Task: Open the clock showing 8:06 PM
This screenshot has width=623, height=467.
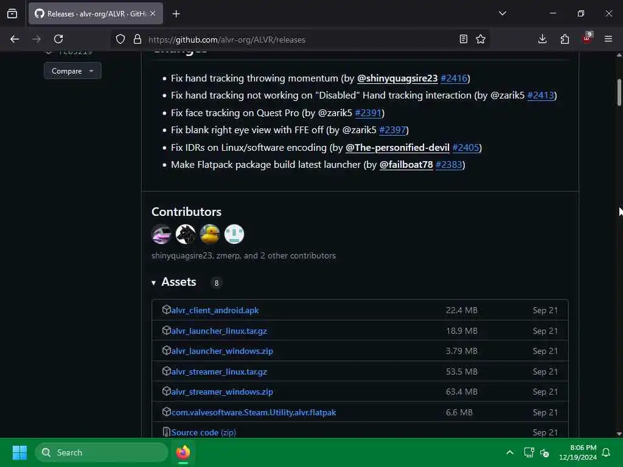Action: [x=578, y=452]
